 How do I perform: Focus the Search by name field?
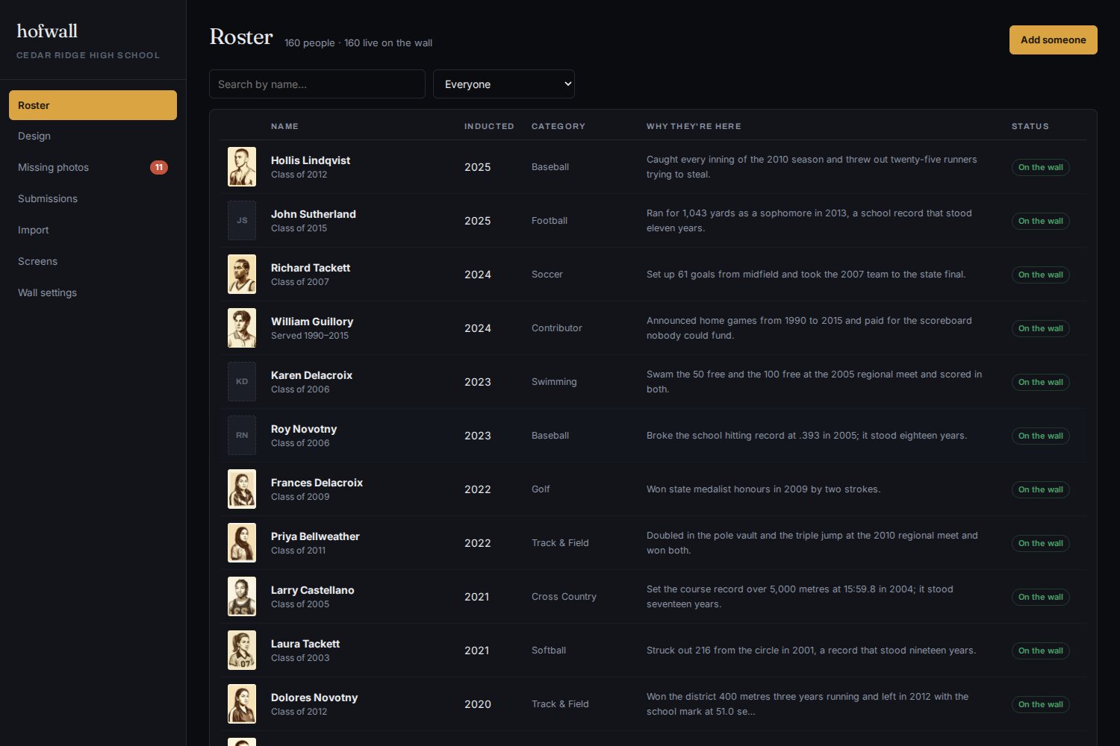coord(317,84)
